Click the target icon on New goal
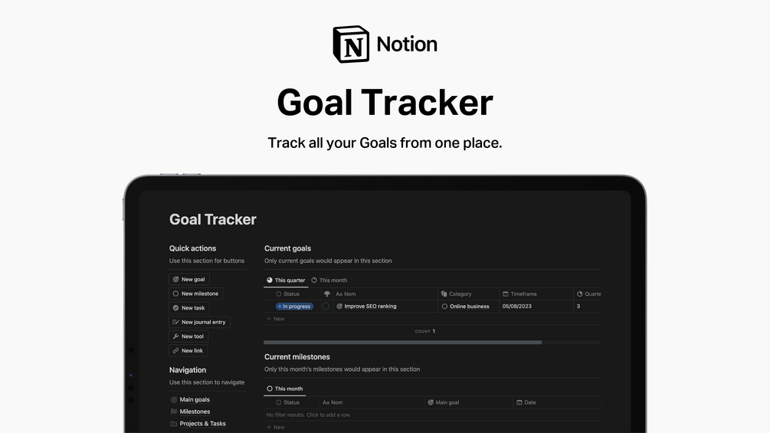 coord(175,280)
